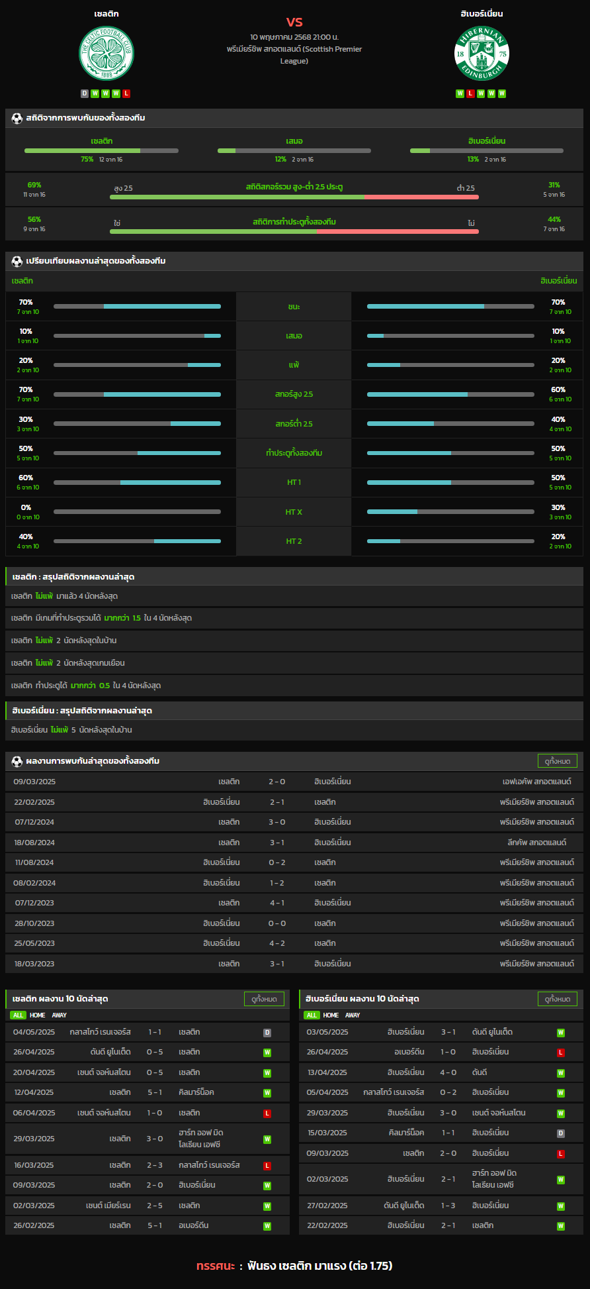Screen dimensions: 590x1289
Task: Click the HT 1 row label
Action: (x=294, y=482)
